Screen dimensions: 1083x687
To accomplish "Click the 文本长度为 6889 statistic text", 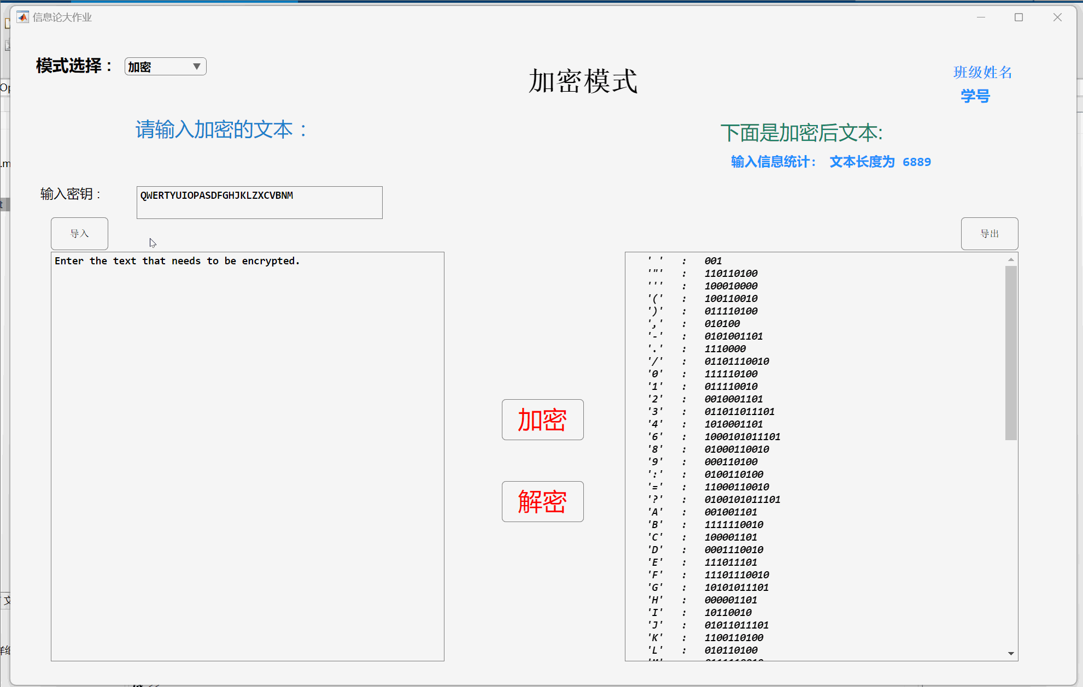I will [880, 162].
